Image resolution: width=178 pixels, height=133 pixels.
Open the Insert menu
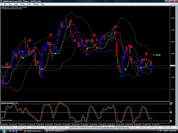click(16, 4)
